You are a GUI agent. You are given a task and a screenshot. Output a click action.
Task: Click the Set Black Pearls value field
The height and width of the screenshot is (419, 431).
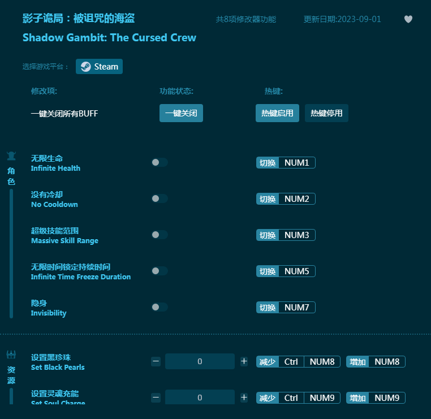click(200, 361)
